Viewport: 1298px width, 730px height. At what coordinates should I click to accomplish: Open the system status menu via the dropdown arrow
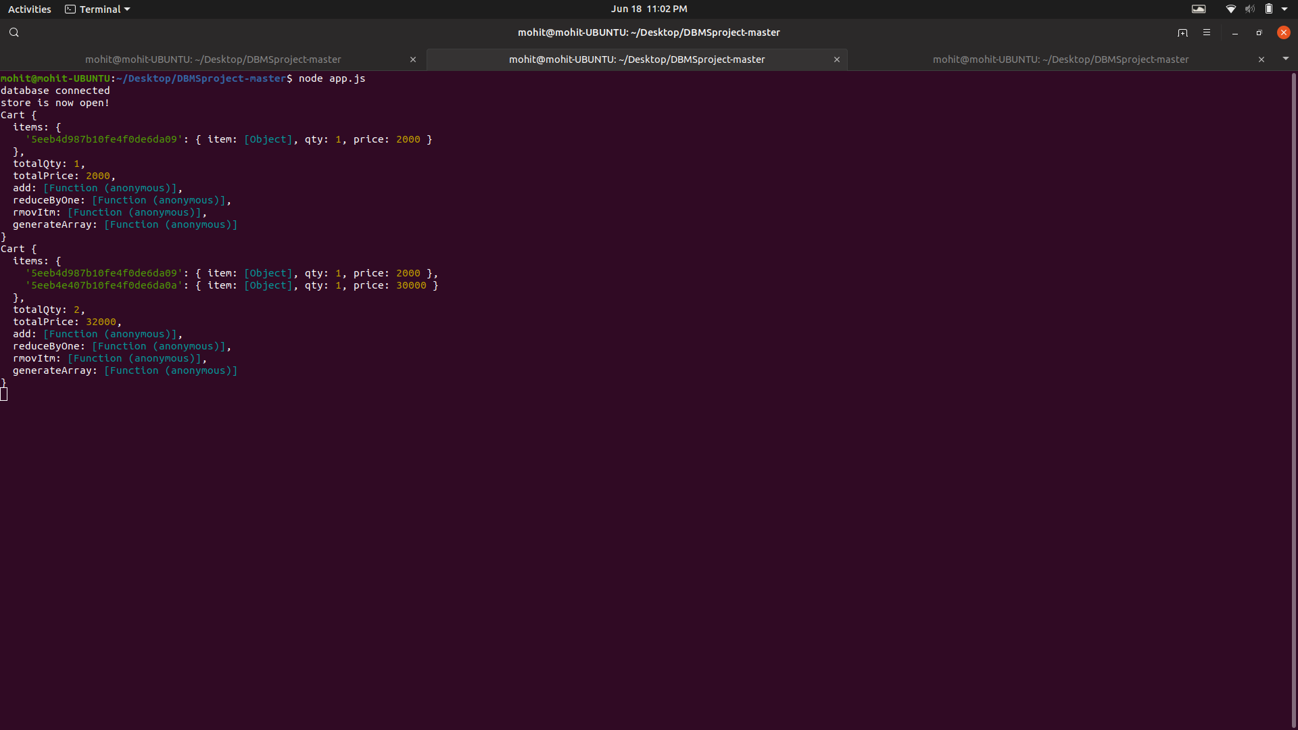click(1288, 9)
